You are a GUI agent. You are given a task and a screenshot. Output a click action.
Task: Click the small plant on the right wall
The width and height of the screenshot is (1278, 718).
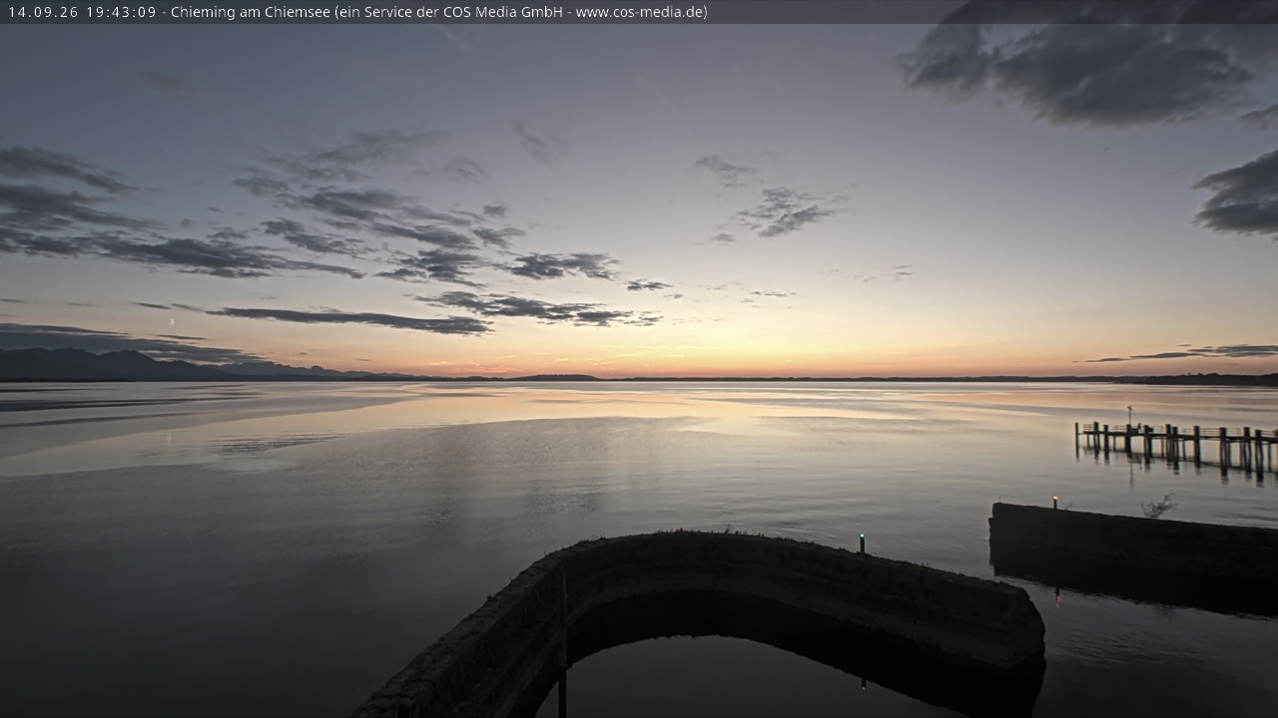point(1158,507)
